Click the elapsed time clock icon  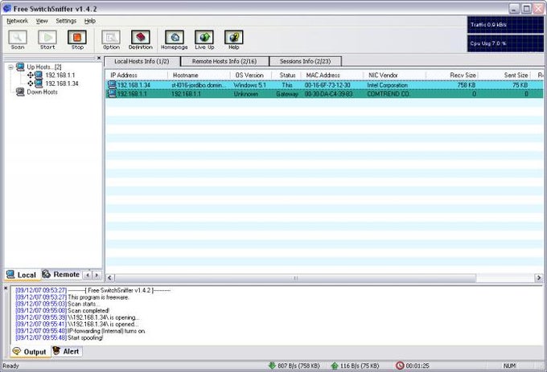400,366
